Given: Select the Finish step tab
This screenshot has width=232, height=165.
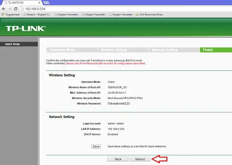Looking at the screenshot, I should 216,50.
